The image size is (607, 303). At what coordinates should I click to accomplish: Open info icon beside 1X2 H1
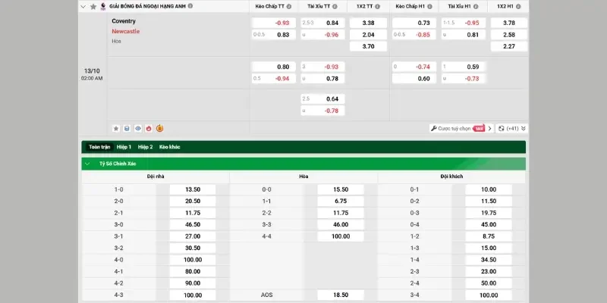(518, 7)
